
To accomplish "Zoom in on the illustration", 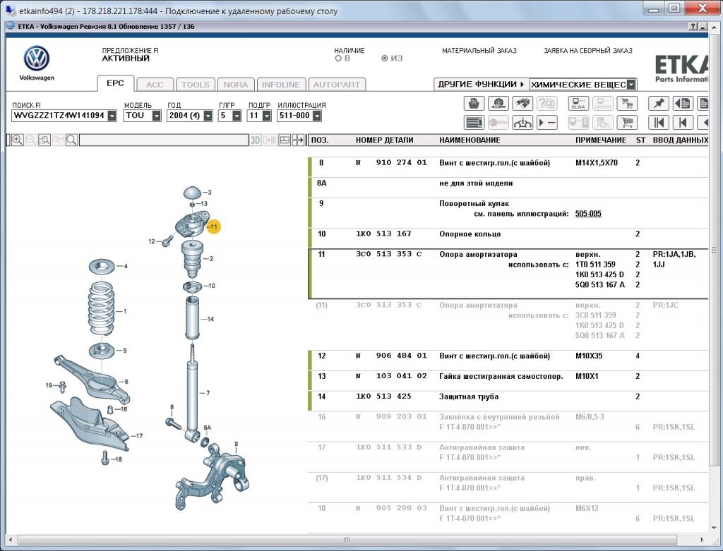I will (18, 140).
